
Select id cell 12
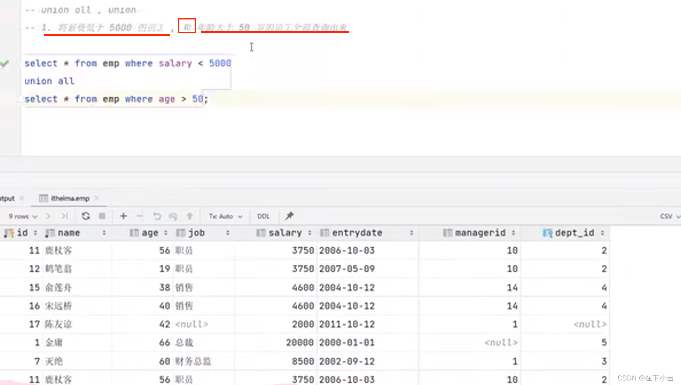34,269
